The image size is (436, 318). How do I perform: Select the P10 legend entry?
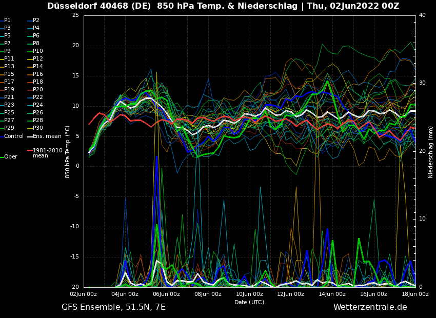(x=38, y=51)
